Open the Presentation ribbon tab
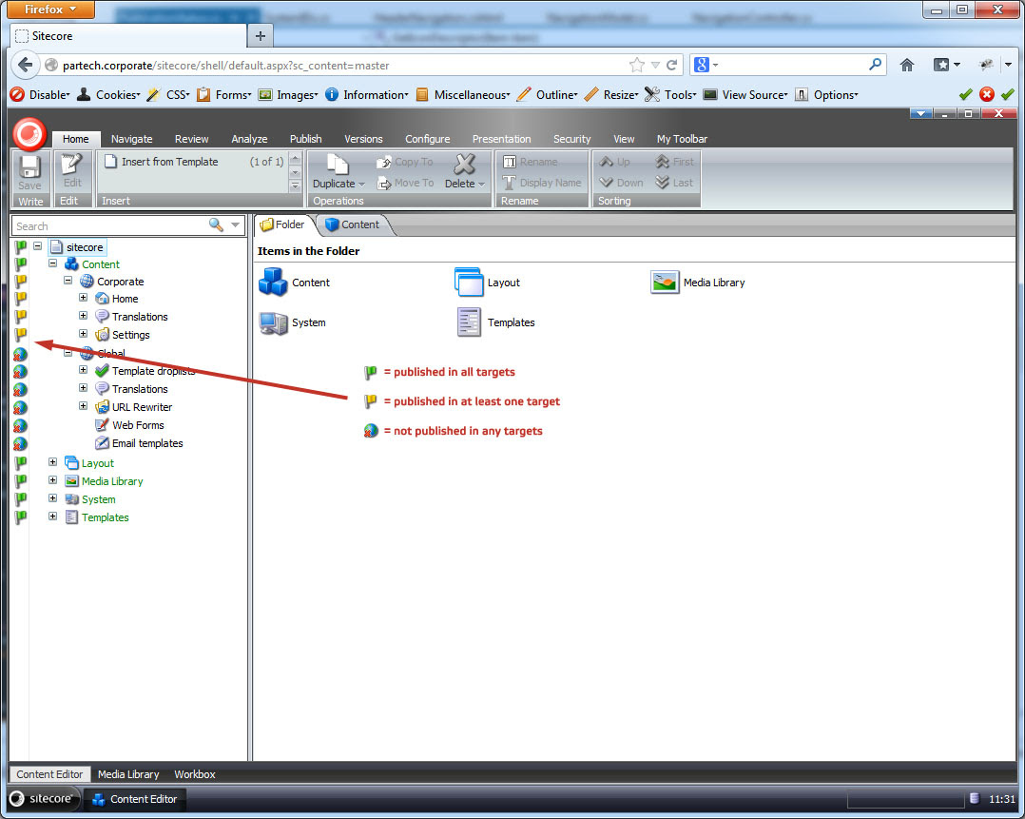 pyautogui.click(x=501, y=139)
